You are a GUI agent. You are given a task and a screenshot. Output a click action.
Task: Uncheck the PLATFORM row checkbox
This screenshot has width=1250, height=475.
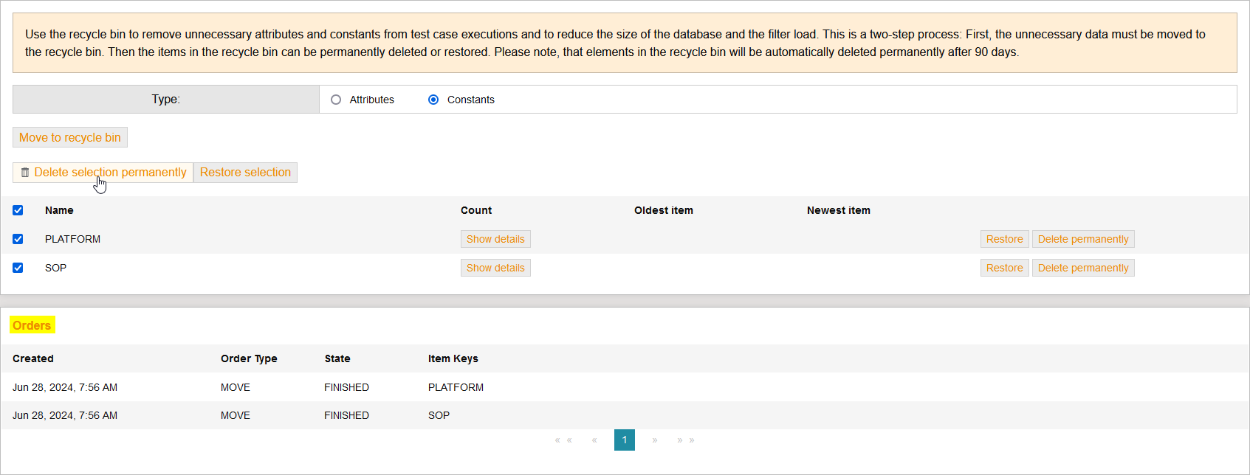18,239
